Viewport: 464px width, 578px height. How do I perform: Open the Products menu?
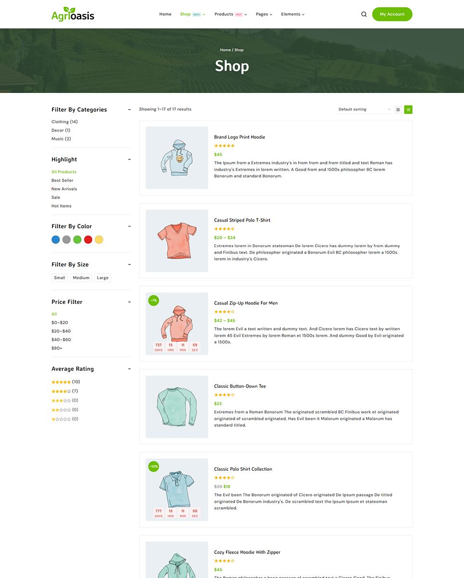230,14
